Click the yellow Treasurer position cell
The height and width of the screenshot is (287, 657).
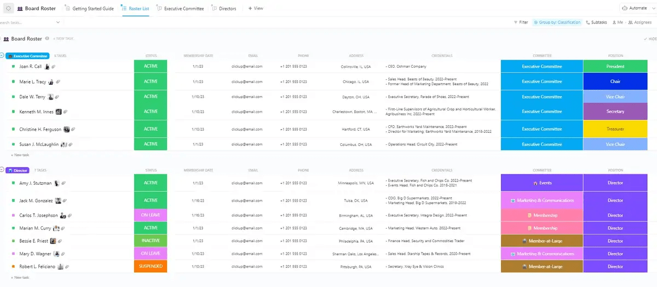click(x=615, y=129)
